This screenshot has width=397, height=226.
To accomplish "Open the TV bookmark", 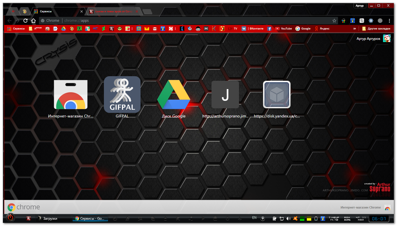I will click(233, 29).
